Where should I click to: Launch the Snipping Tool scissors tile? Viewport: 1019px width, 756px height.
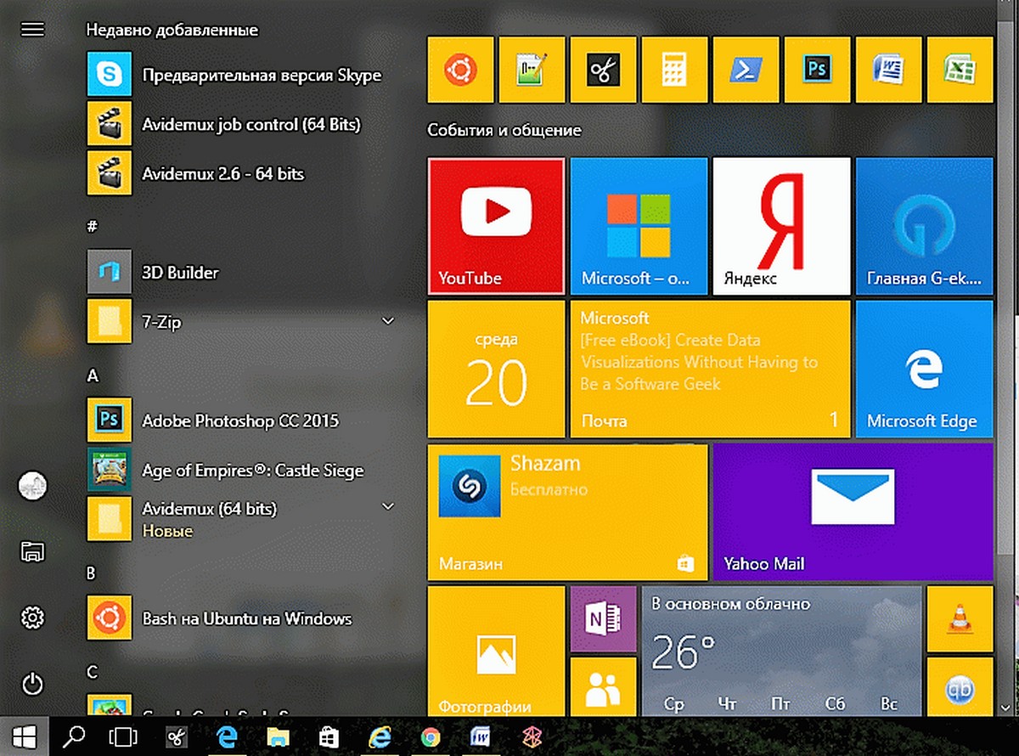click(604, 71)
